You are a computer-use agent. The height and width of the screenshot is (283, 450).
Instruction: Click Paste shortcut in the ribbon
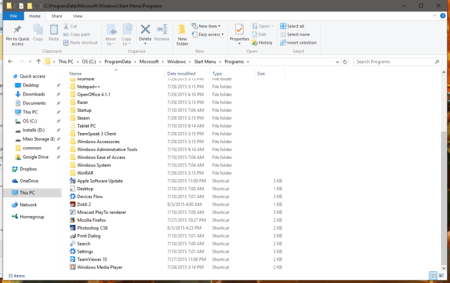point(80,43)
